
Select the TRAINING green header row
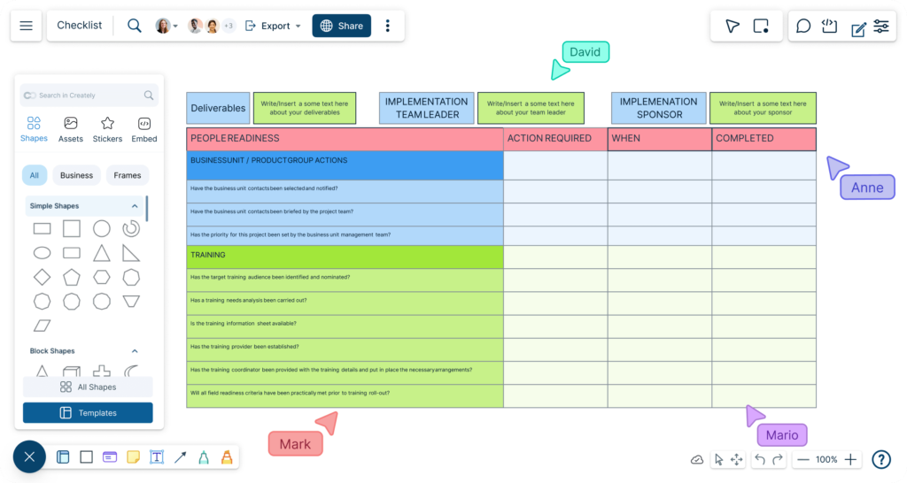coord(345,257)
